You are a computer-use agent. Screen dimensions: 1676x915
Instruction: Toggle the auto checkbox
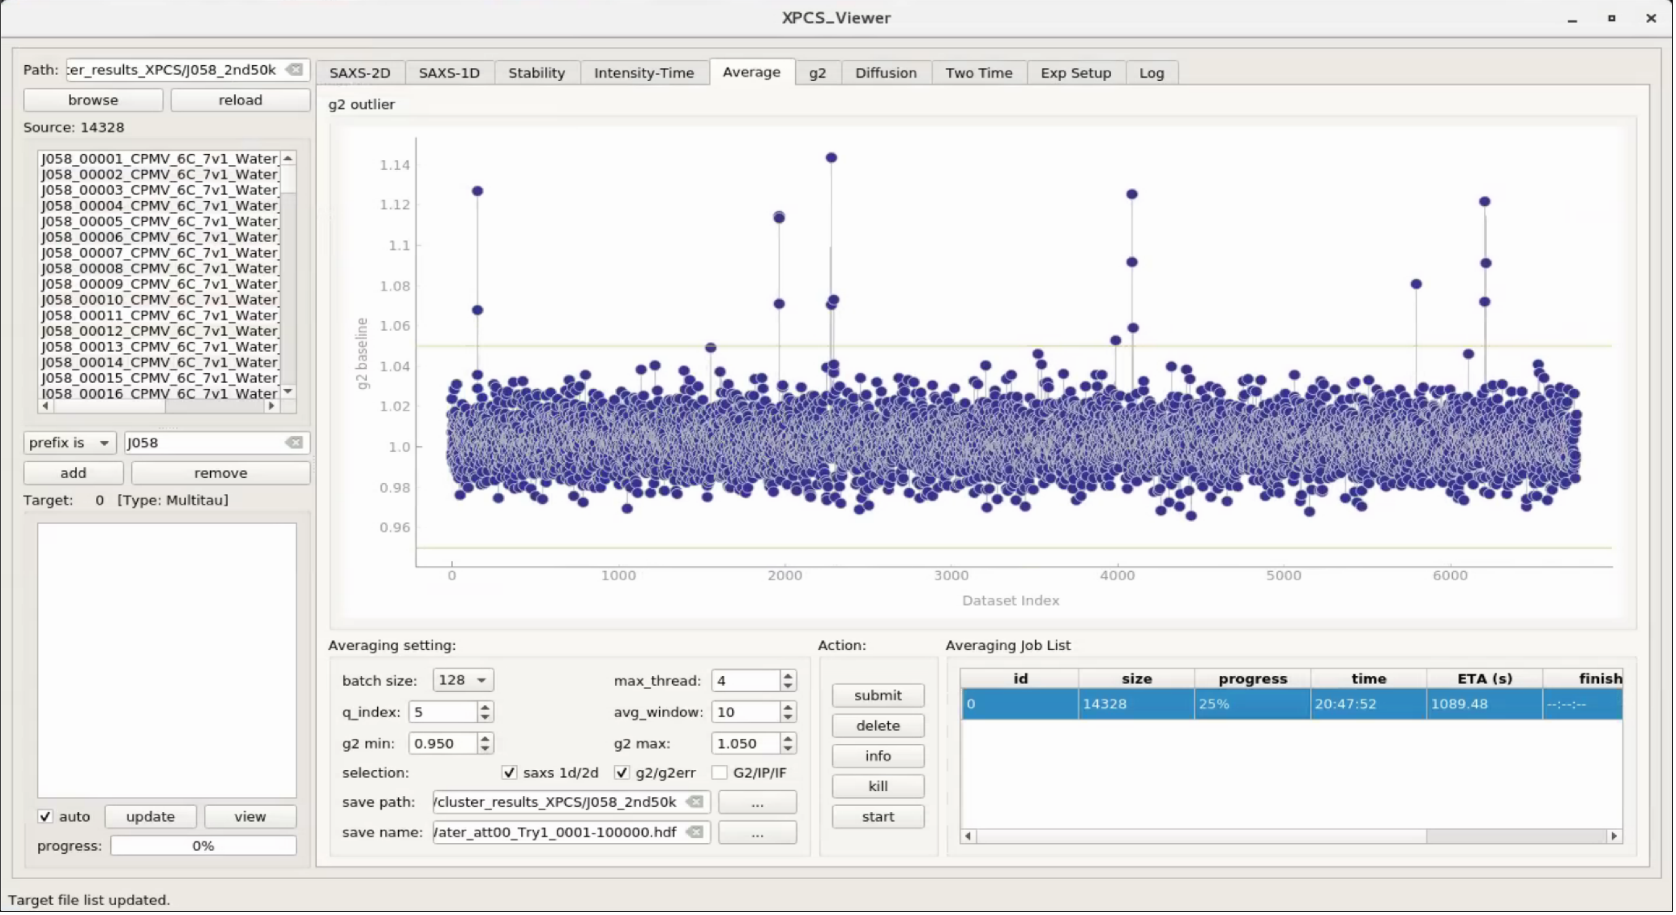pos(45,818)
